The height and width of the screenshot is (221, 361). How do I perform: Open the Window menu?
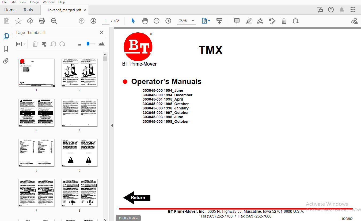tap(49, 2)
